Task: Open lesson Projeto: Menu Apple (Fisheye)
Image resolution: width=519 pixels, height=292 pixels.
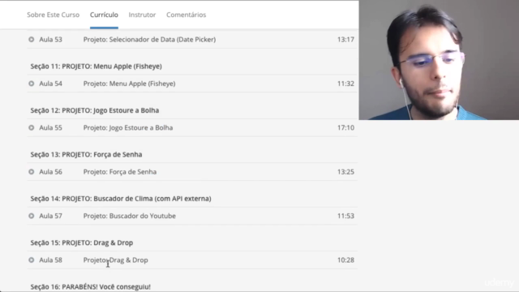Action: pyautogui.click(x=129, y=84)
